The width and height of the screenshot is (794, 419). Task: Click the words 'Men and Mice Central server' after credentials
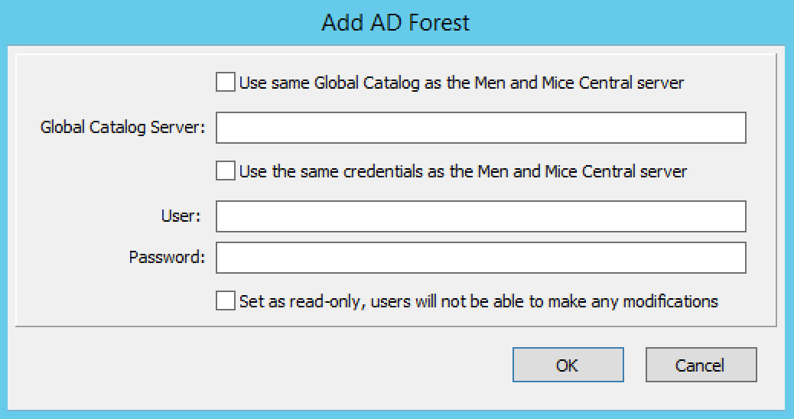582,171
